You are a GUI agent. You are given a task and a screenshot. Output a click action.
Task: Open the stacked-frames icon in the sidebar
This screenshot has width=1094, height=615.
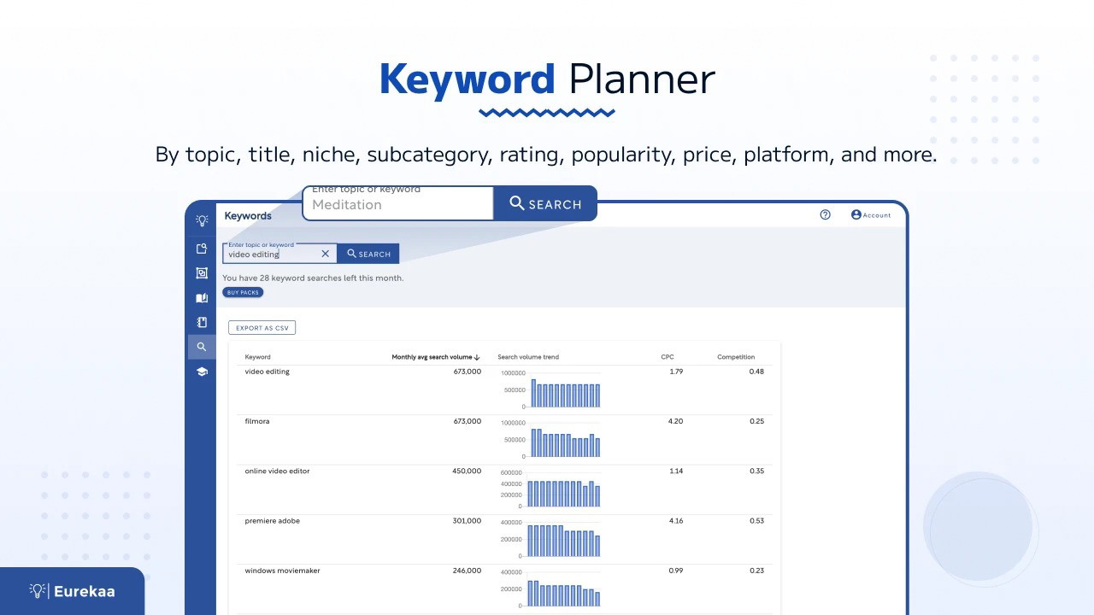[202, 273]
